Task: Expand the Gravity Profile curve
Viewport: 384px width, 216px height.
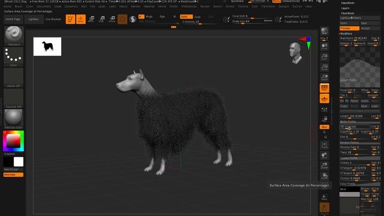Action: [359, 158]
